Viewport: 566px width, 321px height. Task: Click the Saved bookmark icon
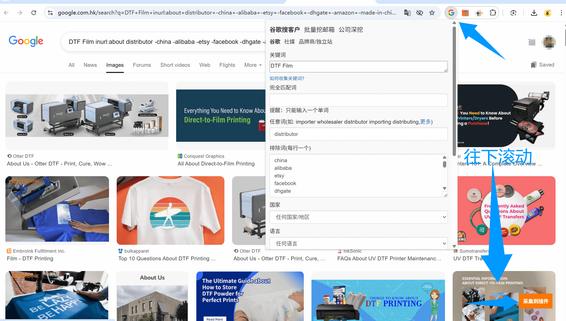point(533,65)
